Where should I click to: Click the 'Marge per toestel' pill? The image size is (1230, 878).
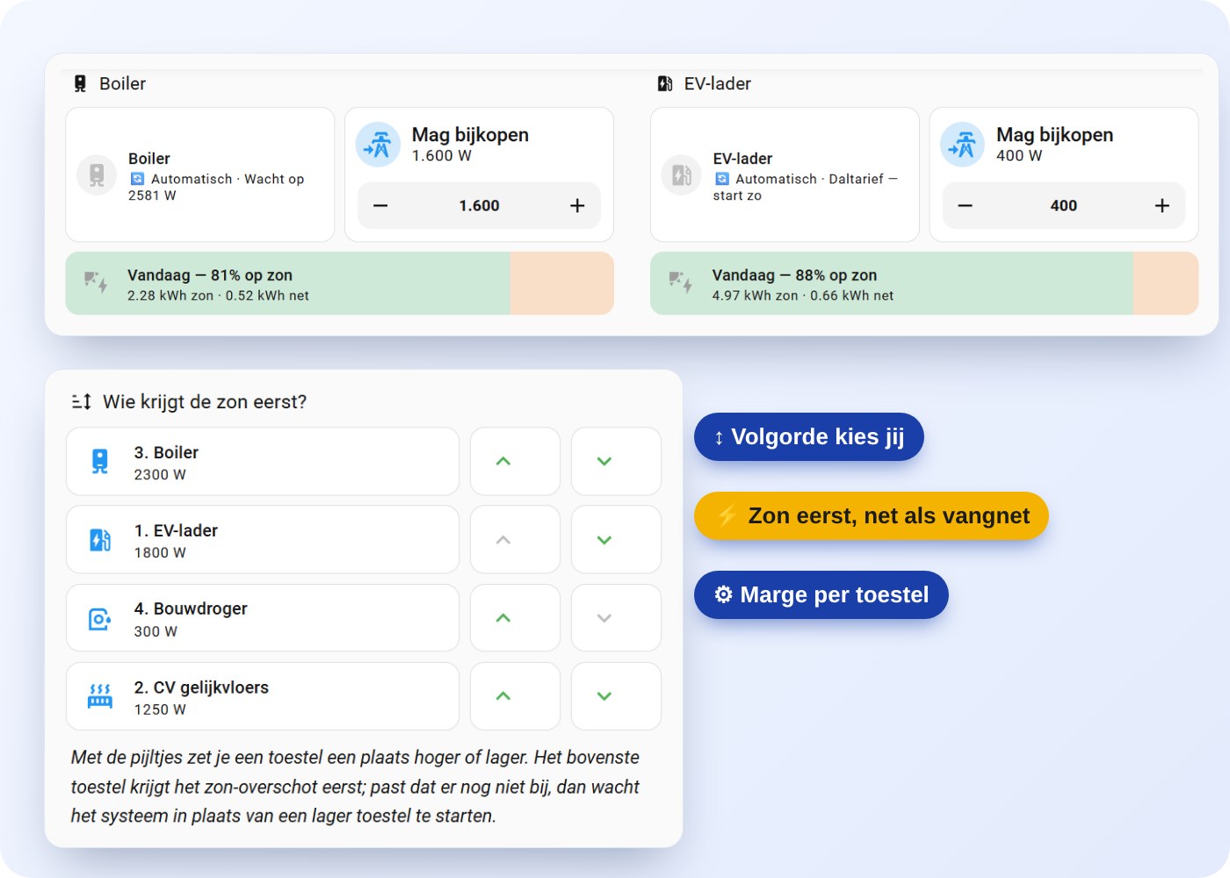click(821, 594)
